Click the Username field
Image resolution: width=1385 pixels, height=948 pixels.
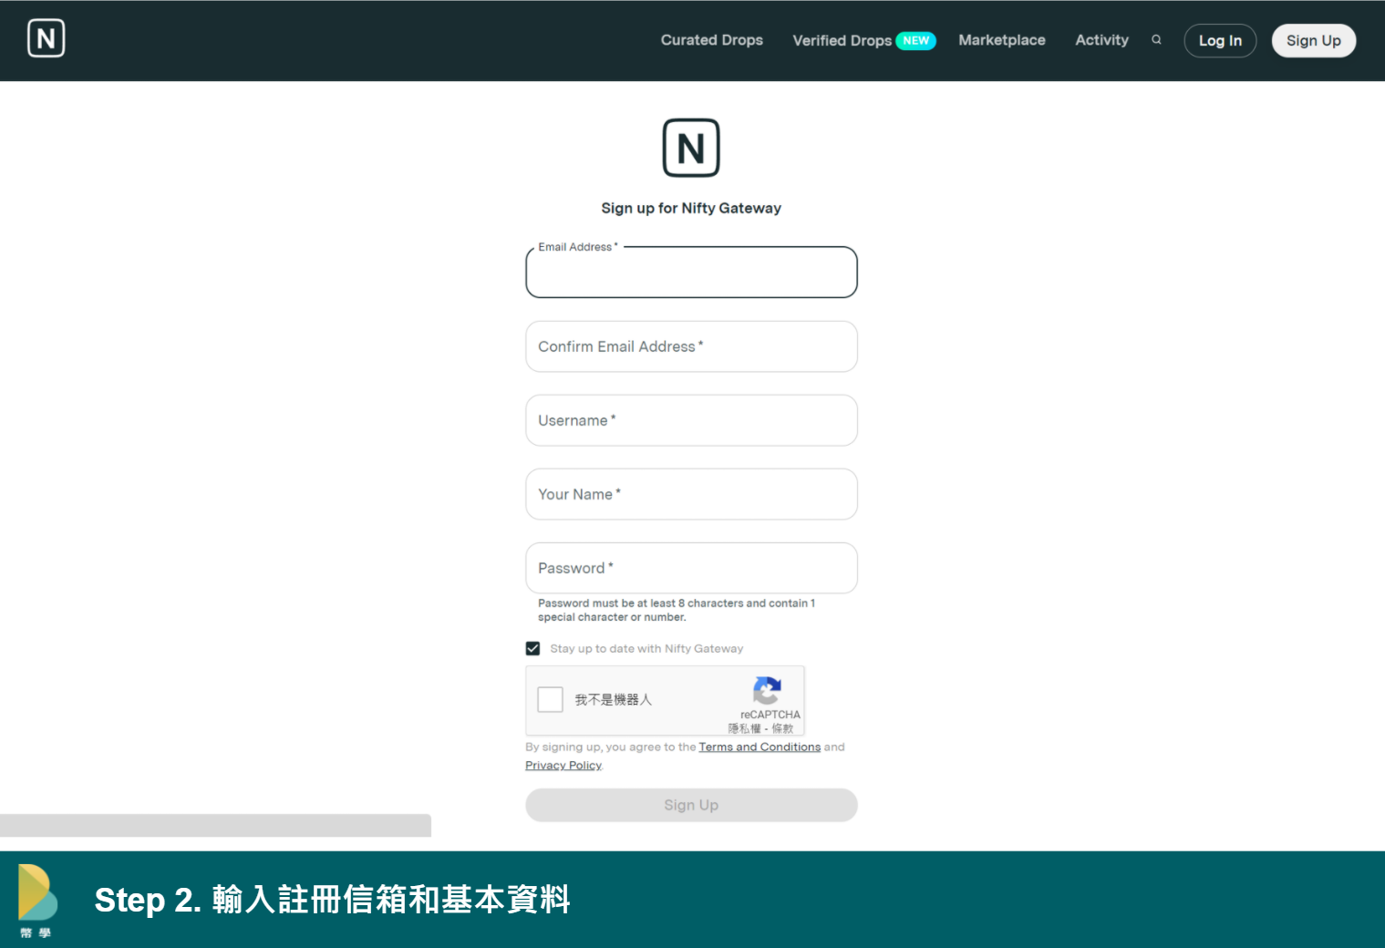click(691, 420)
